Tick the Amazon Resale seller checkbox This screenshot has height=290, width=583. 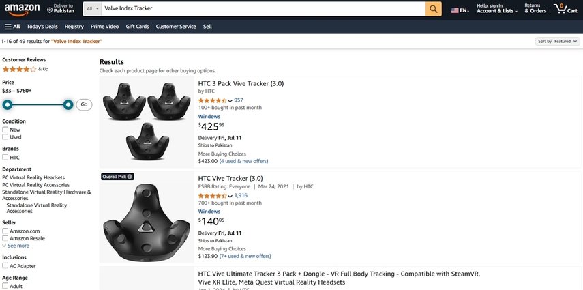click(x=5, y=238)
